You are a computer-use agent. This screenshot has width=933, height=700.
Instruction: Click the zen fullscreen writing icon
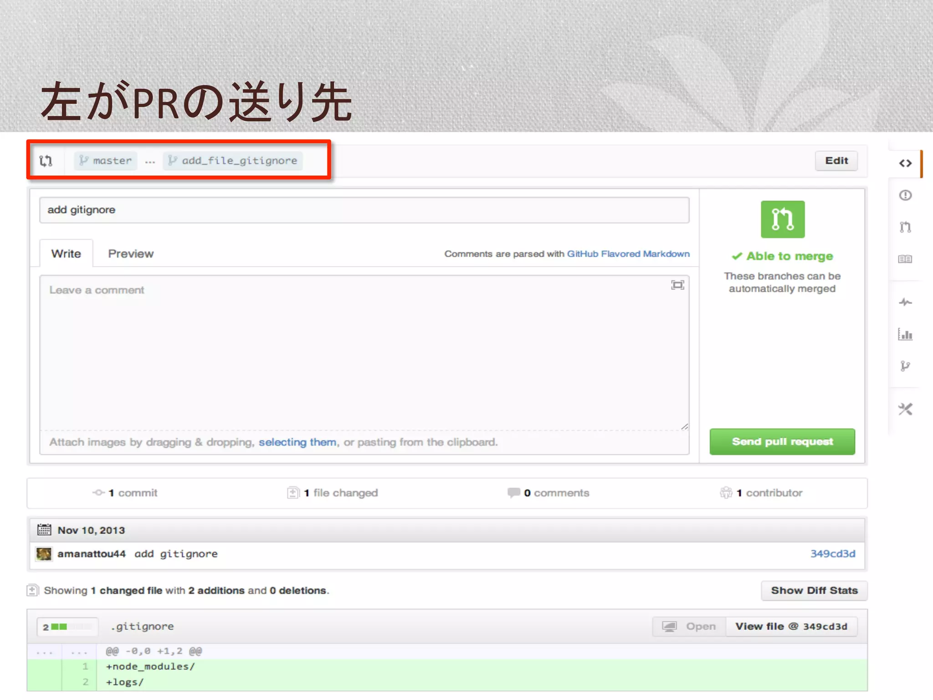coord(677,285)
